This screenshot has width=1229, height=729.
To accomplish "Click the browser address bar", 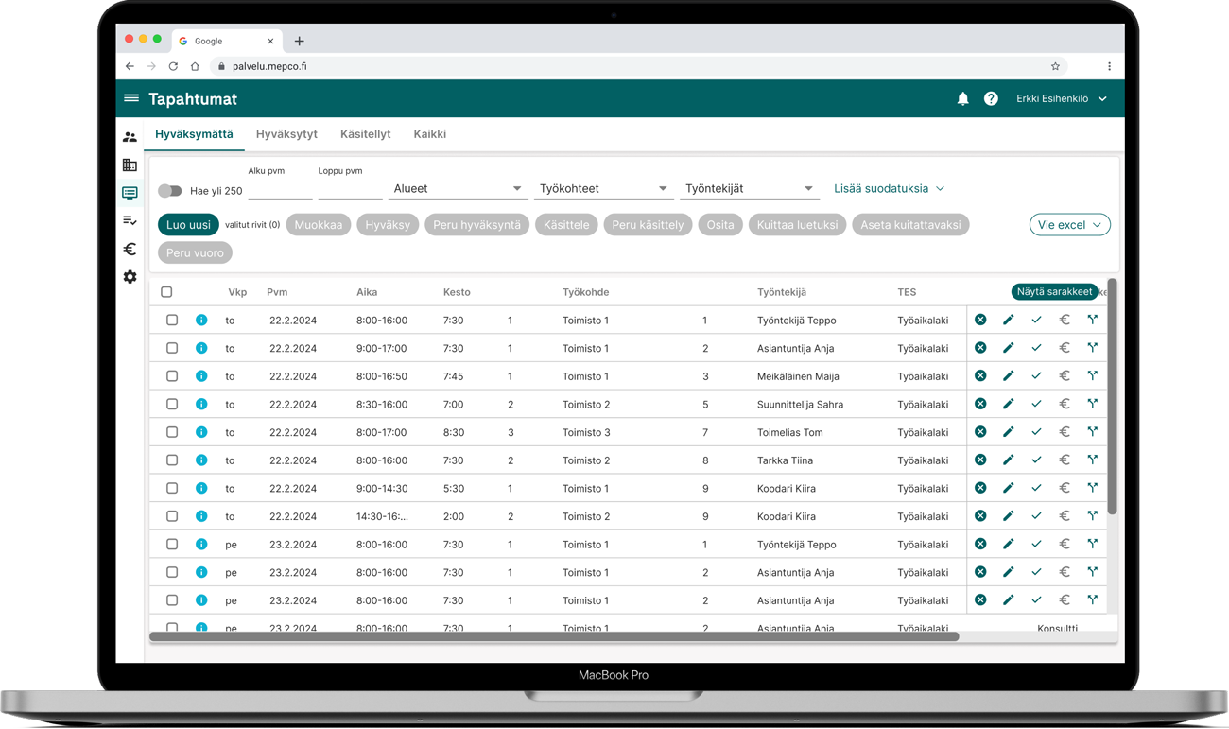I will (x=638, y=66).
